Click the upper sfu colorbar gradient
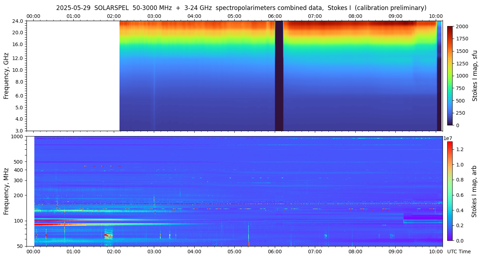The height and width of the screenshot is (259, 483). pyautogui.click(x=450, y=76)
